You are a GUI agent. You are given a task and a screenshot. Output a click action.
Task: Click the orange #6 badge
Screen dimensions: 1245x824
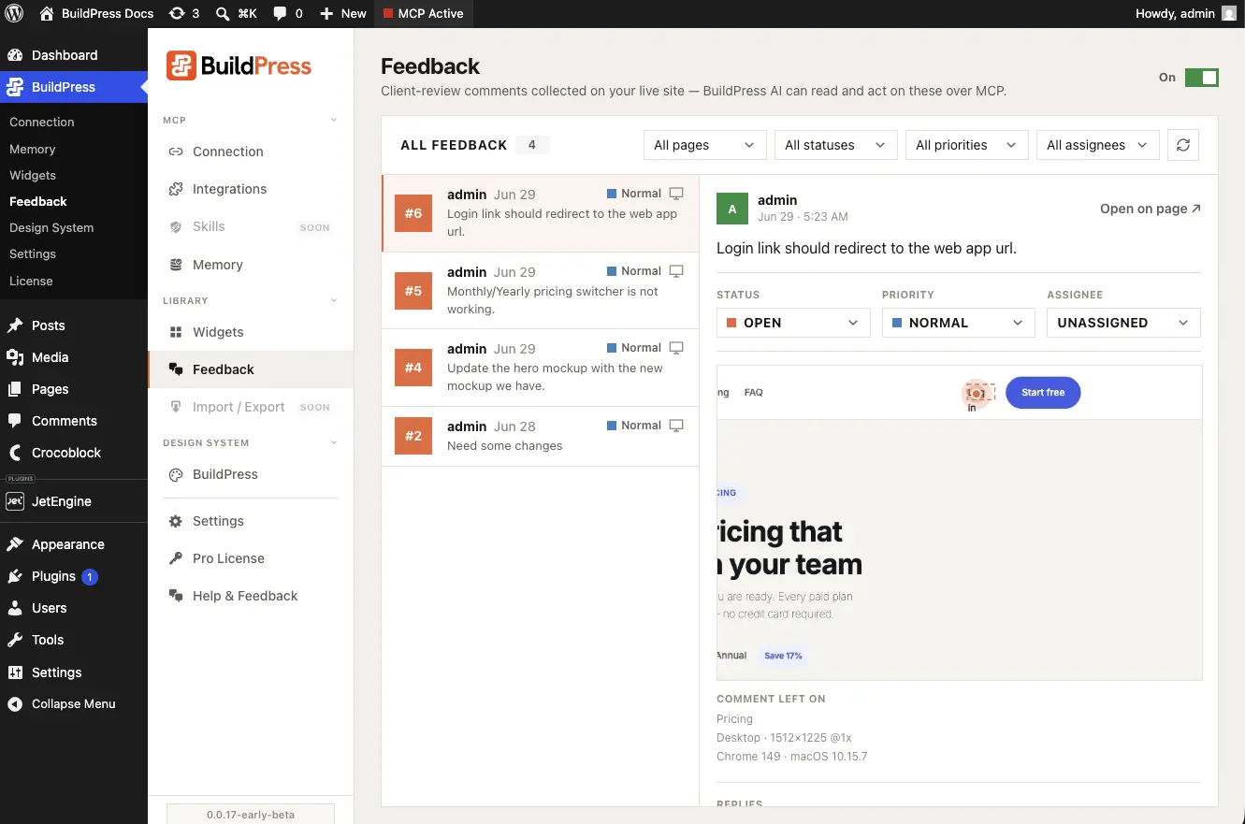(x=413, y=213)
